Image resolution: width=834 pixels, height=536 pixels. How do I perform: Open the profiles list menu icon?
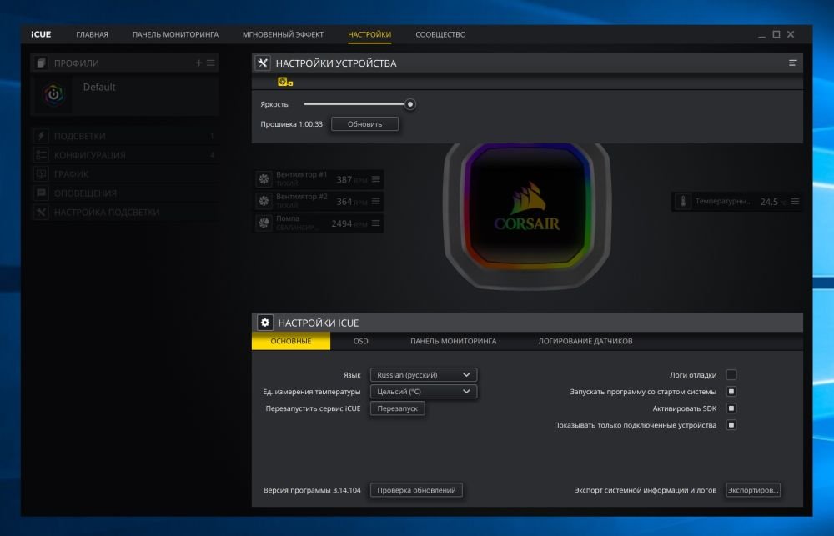[211, 63]
